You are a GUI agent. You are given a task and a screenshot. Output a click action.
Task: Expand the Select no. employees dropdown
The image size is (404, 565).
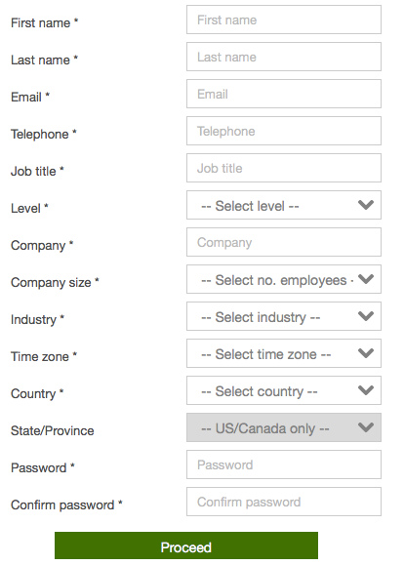click(x=284, y=279)
